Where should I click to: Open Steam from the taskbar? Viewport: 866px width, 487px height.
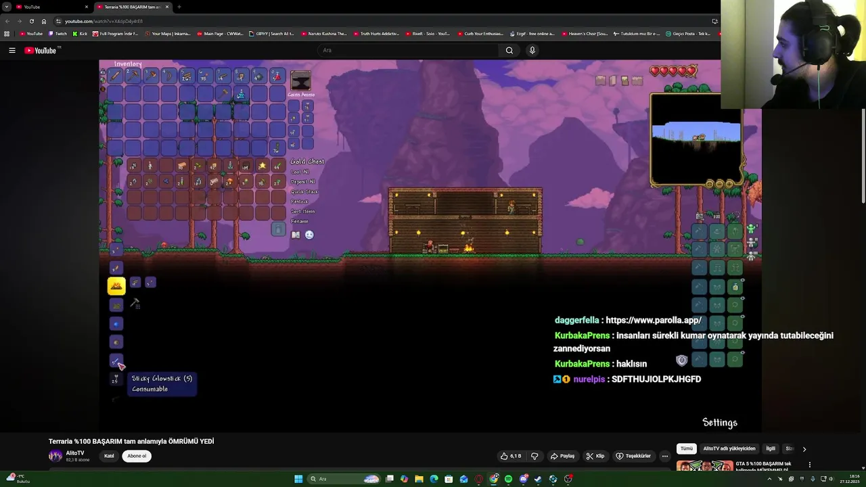(x=538, y=479)
